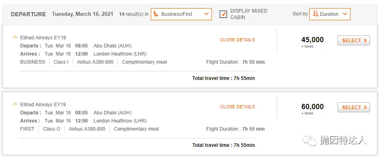Click the 45,000 price amount
This screenshot has width=379, height=157.
click(312, 40)
